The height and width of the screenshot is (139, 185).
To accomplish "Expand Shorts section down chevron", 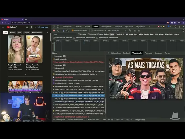I will click(25, 74).
